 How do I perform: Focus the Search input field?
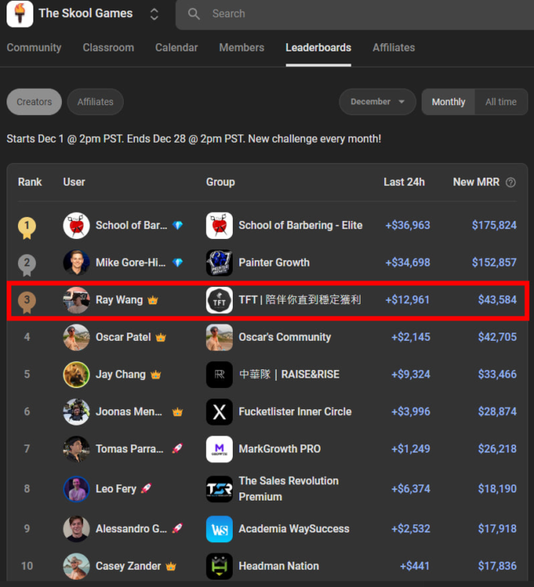click(x=355, y=14)
